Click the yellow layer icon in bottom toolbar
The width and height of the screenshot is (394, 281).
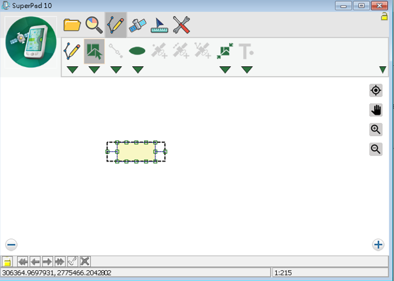[7, 261]
